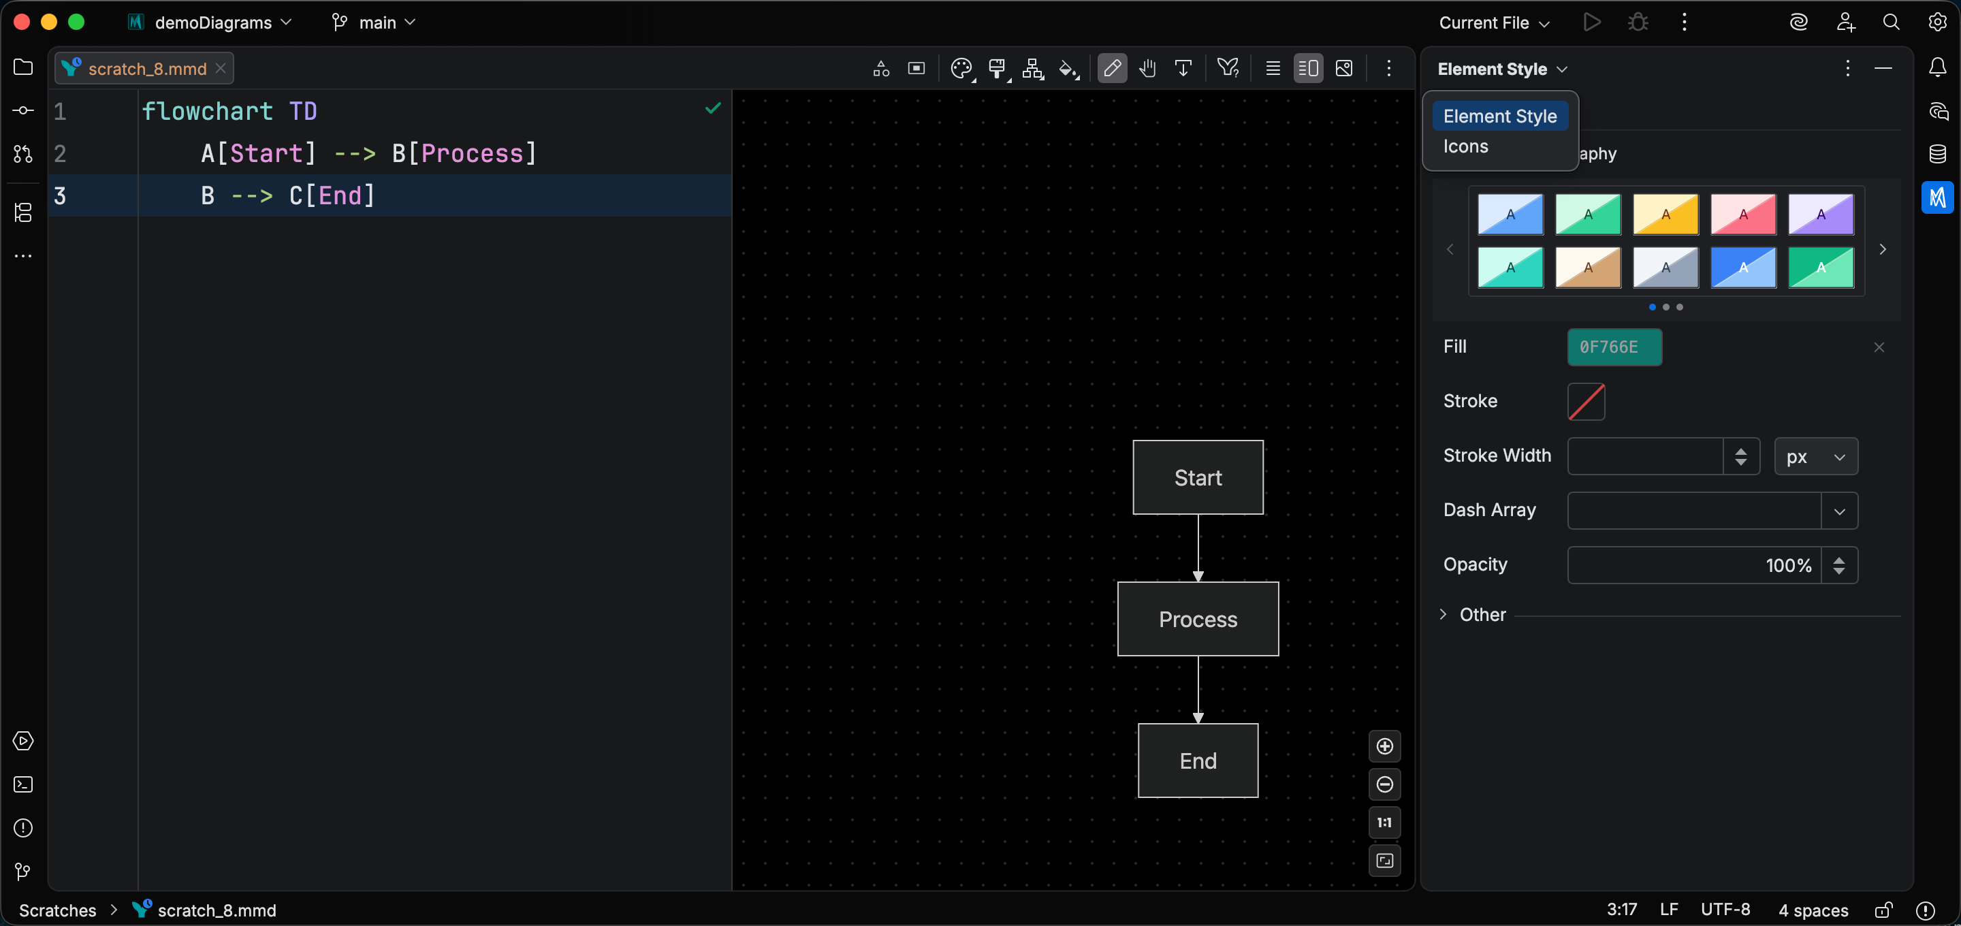Open the paint roller style menu icon
1961x926 pixels.
pos(998,69)
